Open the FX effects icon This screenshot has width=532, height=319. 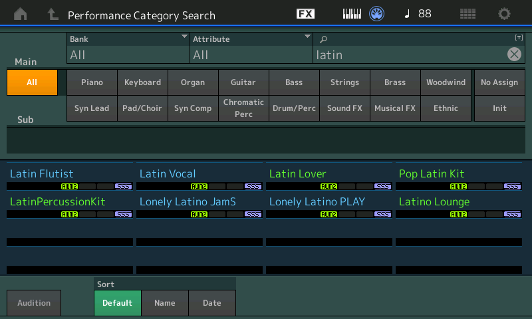point(305,14)
